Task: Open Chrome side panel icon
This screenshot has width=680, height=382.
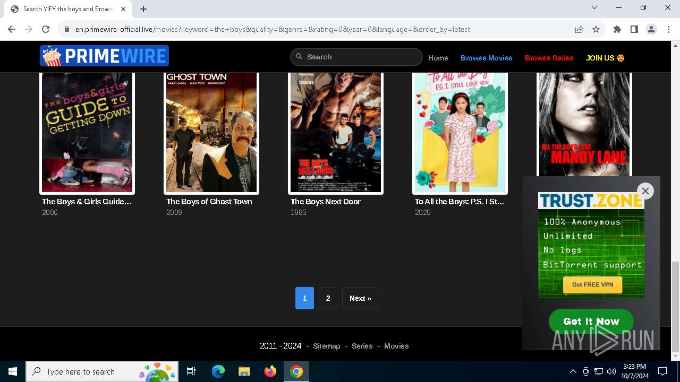Action: tap(634, 29)
